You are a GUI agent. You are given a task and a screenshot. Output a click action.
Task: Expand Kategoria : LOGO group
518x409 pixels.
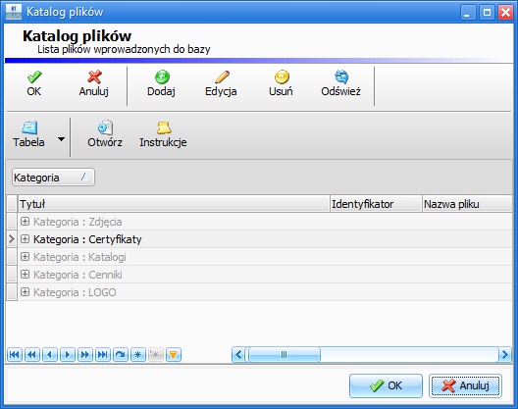[x=25, y=292]
